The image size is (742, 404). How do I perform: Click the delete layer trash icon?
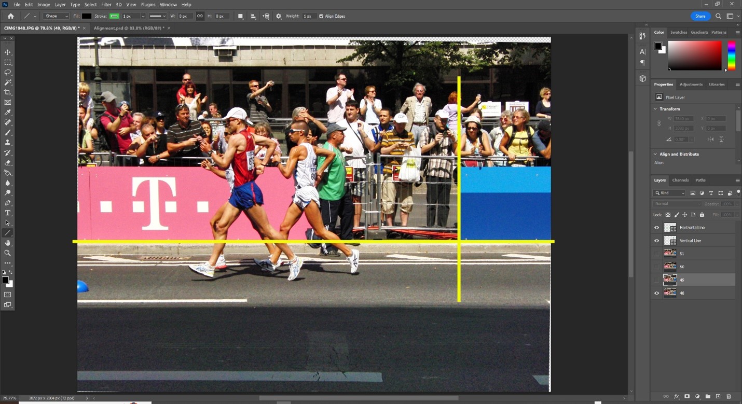(x=729, y=396)
